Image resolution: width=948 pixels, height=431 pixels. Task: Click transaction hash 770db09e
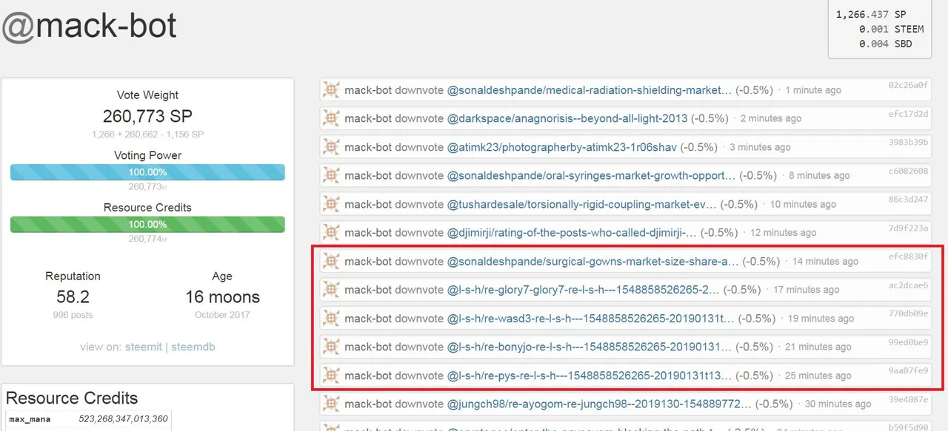[x=908, y=313]
